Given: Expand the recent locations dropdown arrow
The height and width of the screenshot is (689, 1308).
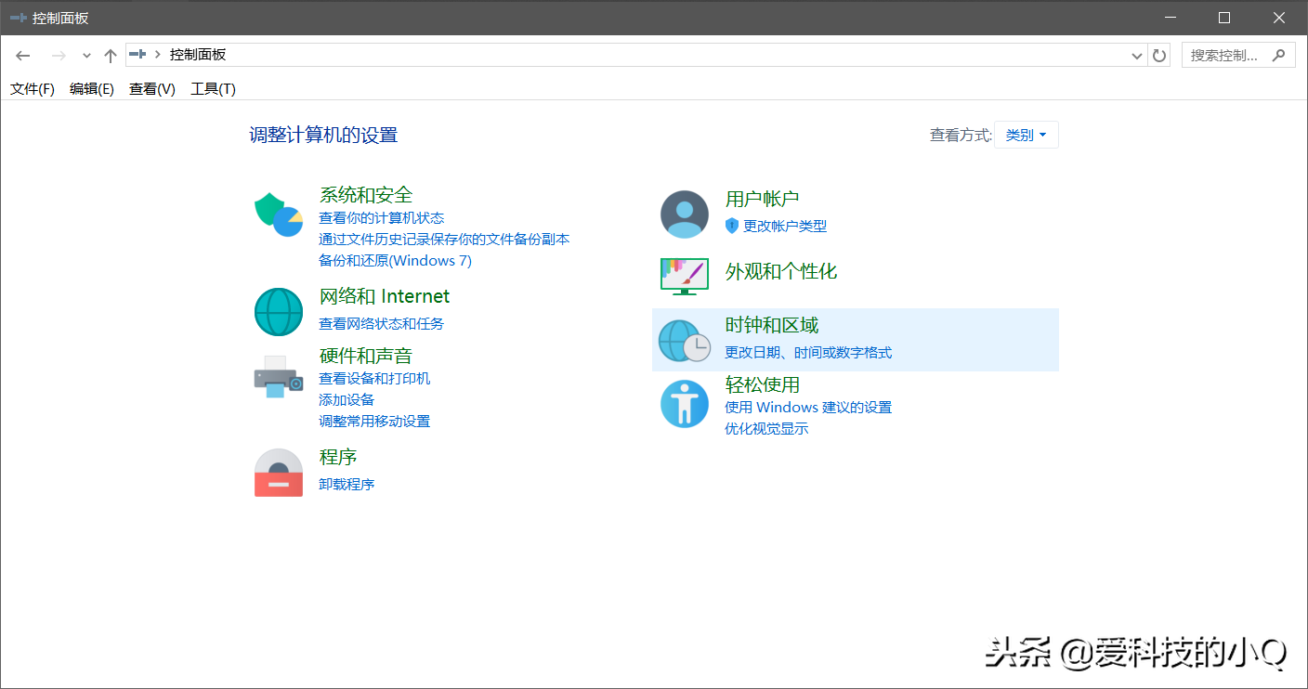Looking at the screenshot, I should pos(86,56).
